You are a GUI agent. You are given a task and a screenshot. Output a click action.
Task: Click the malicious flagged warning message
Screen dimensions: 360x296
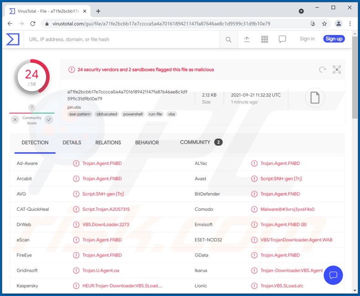click(145, 70)
